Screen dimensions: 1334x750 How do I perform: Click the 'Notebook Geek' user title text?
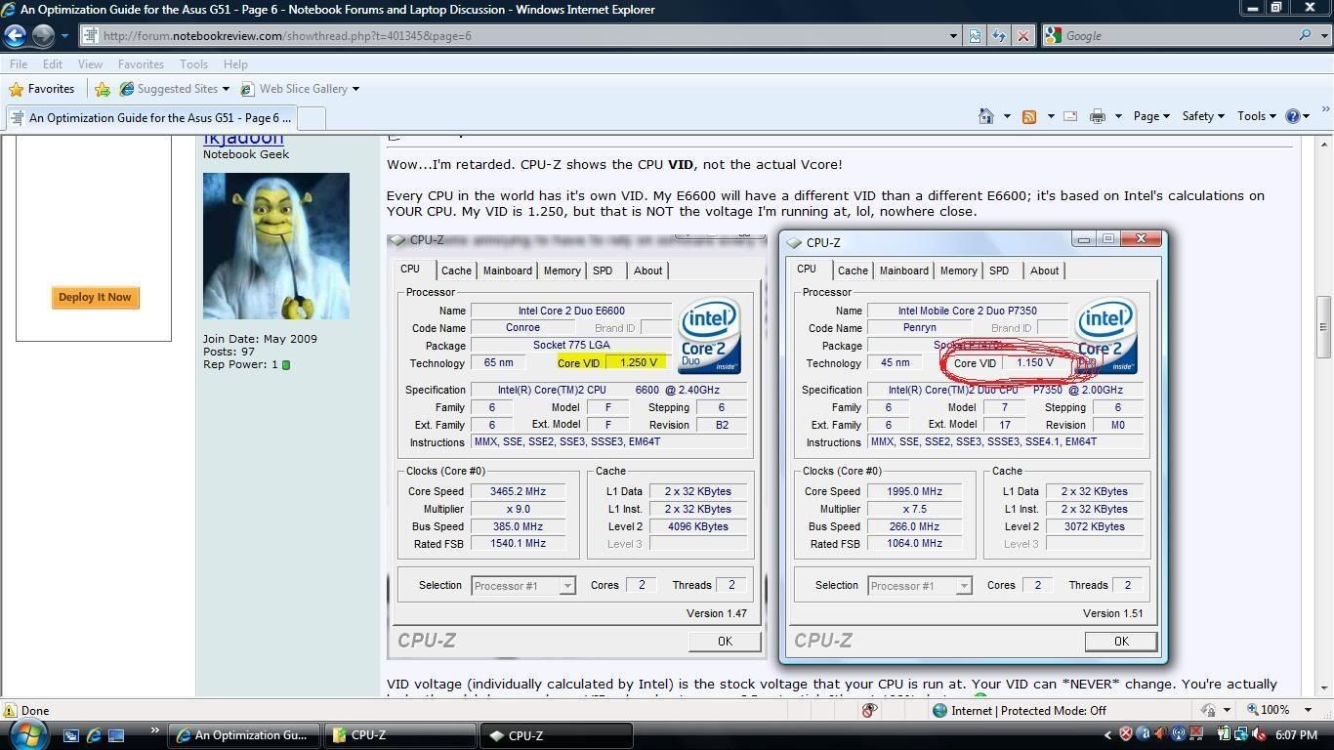tap(246, 154)
